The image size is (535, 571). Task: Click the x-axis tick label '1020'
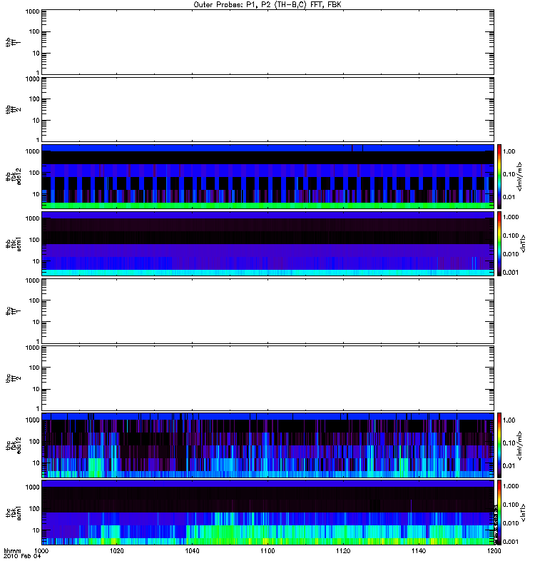click(x=116, y=550)
